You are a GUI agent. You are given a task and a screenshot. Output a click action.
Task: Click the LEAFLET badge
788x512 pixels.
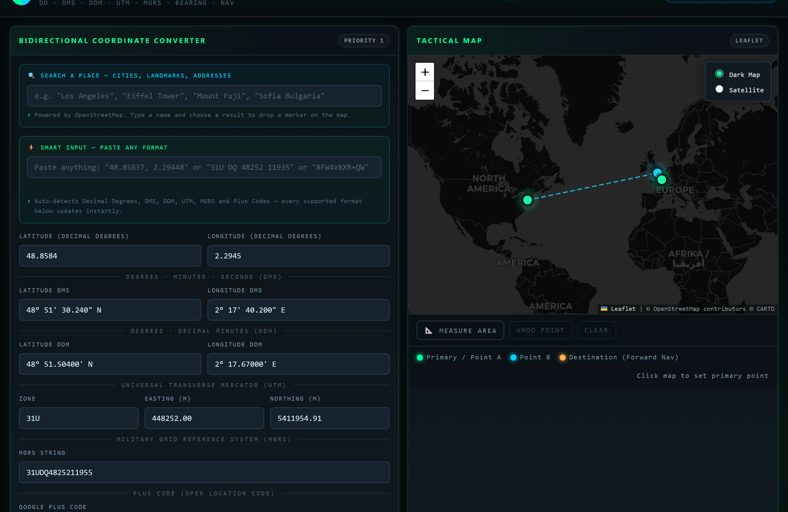click(749, 41)
